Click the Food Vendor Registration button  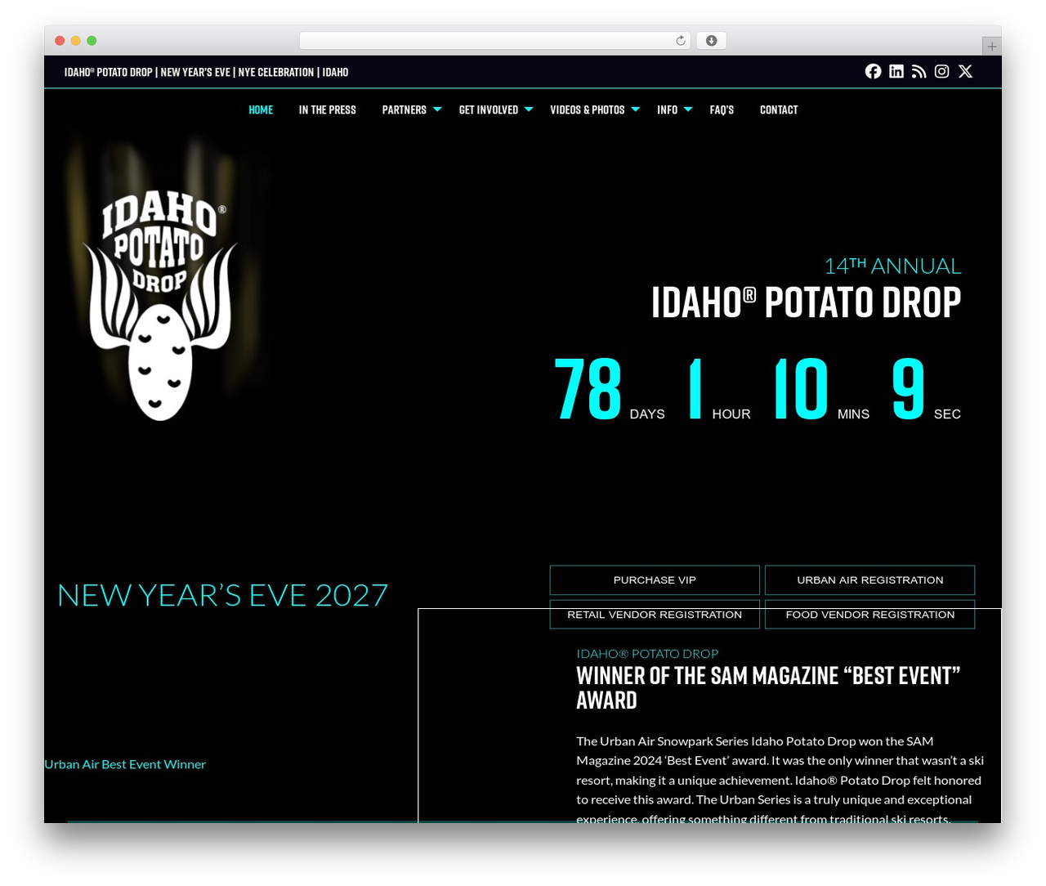(x=869, y=615)
